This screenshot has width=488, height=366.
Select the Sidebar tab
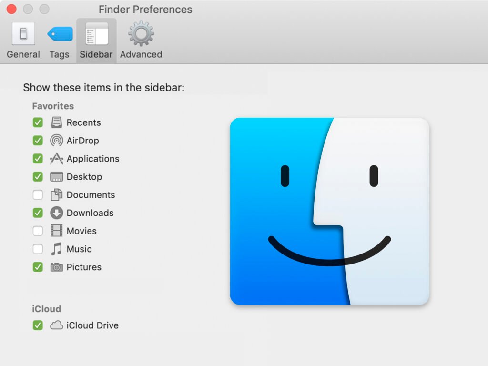pos(96,41)
